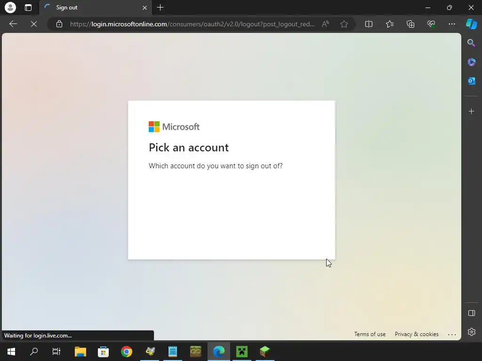Restore down the Edge window
This screenshot has width=482, height=361.
449,8
